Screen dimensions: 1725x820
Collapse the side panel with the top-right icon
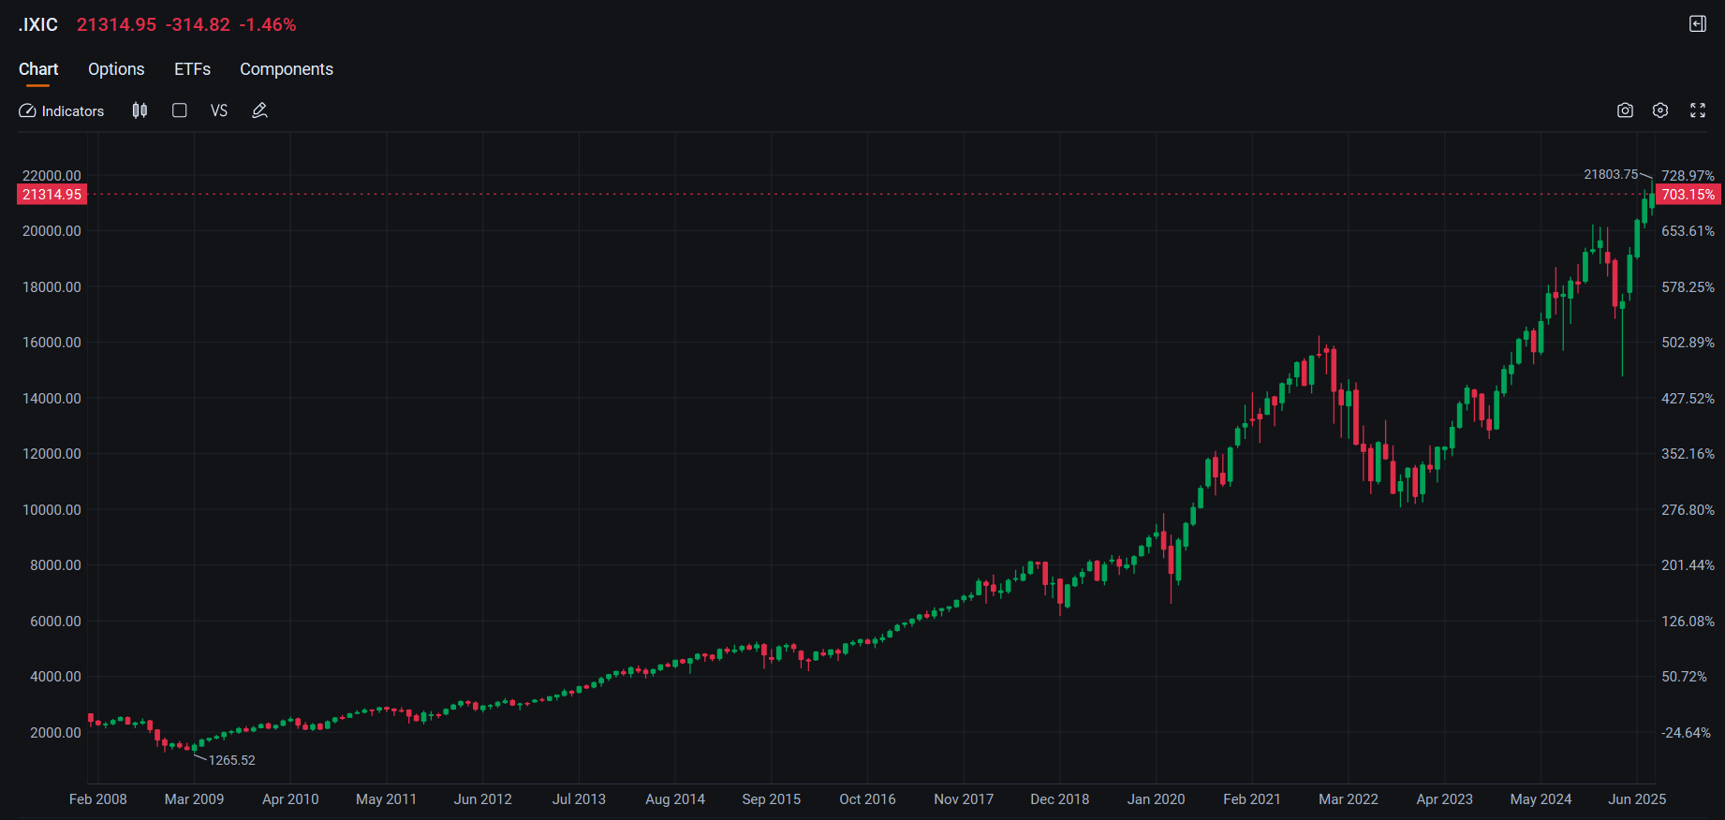[1698, 24]
